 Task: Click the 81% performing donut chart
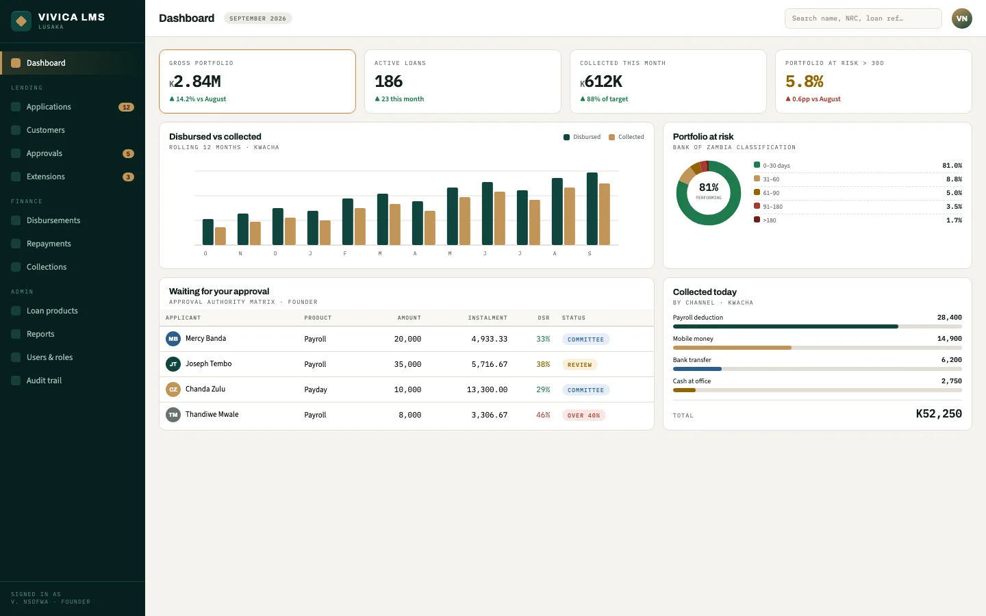(x=709, y=193)
